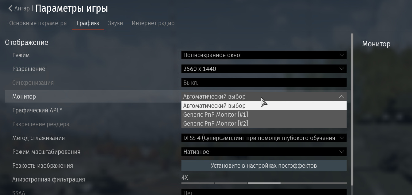The height and width of the screenshot is (195, 412).
Task: Click the Режим dropdown arrow
Action: pos(342,55)
